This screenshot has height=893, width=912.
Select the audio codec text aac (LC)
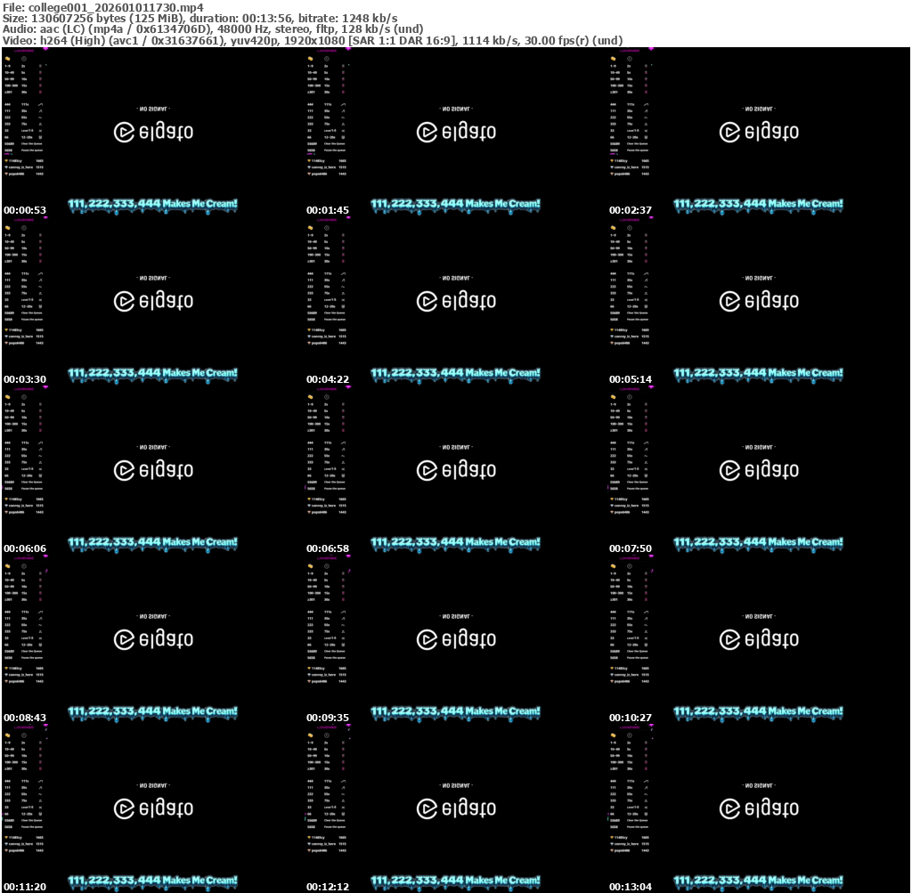tap(62, 29)
